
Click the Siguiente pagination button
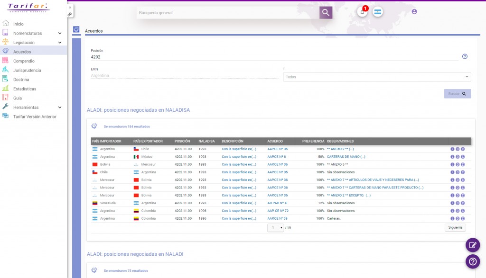tap(455, 227)
